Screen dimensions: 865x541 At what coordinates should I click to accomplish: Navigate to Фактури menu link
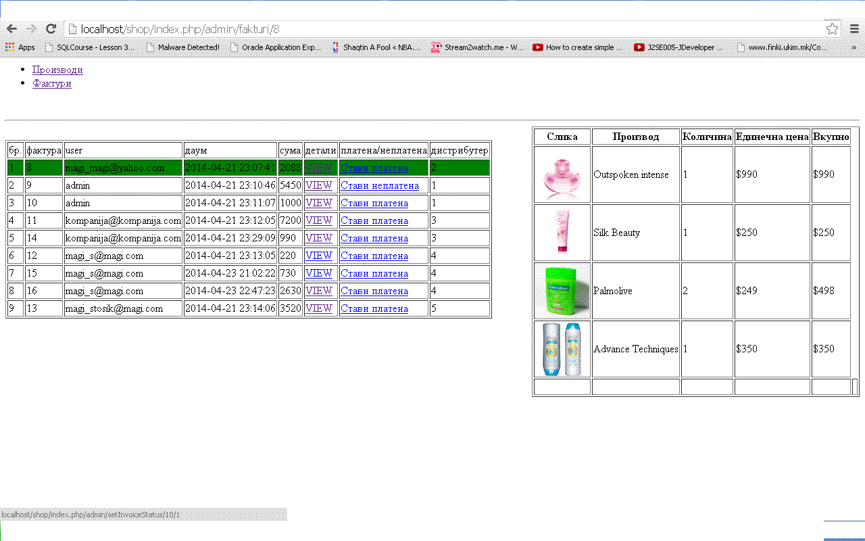point(52,83)
